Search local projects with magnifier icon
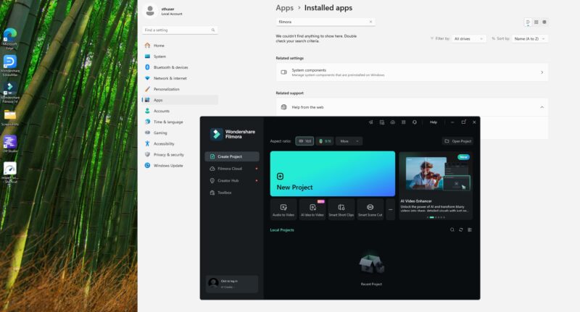This screenshot has width=580, height=312. click(x=452, y=229)
